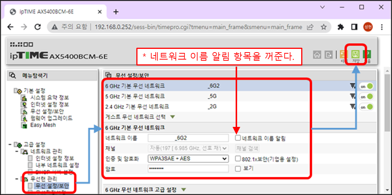Click signal icon on 5 GHz network row
This screenshot has height=195, width=392.
coord(353,96)
